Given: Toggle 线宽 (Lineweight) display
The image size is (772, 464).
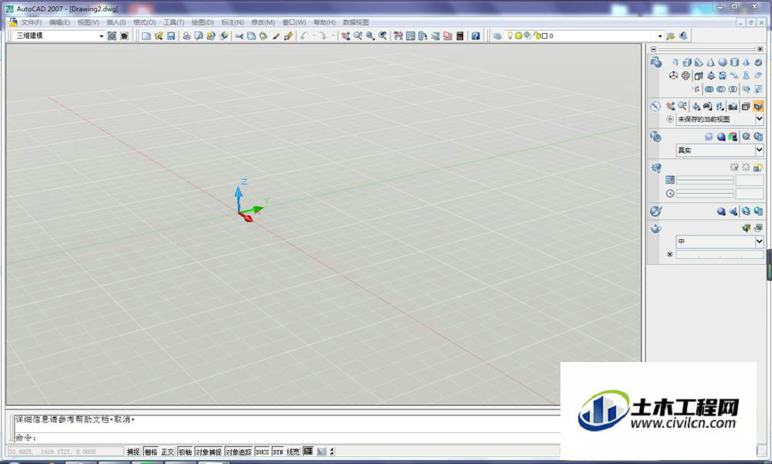Looking at the screenshot, I should coord(293,452).
